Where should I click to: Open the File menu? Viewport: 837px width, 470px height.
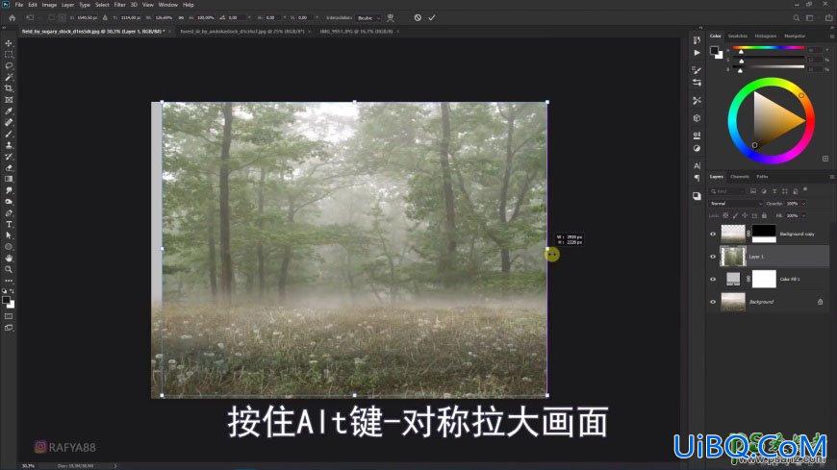point(18,4)
